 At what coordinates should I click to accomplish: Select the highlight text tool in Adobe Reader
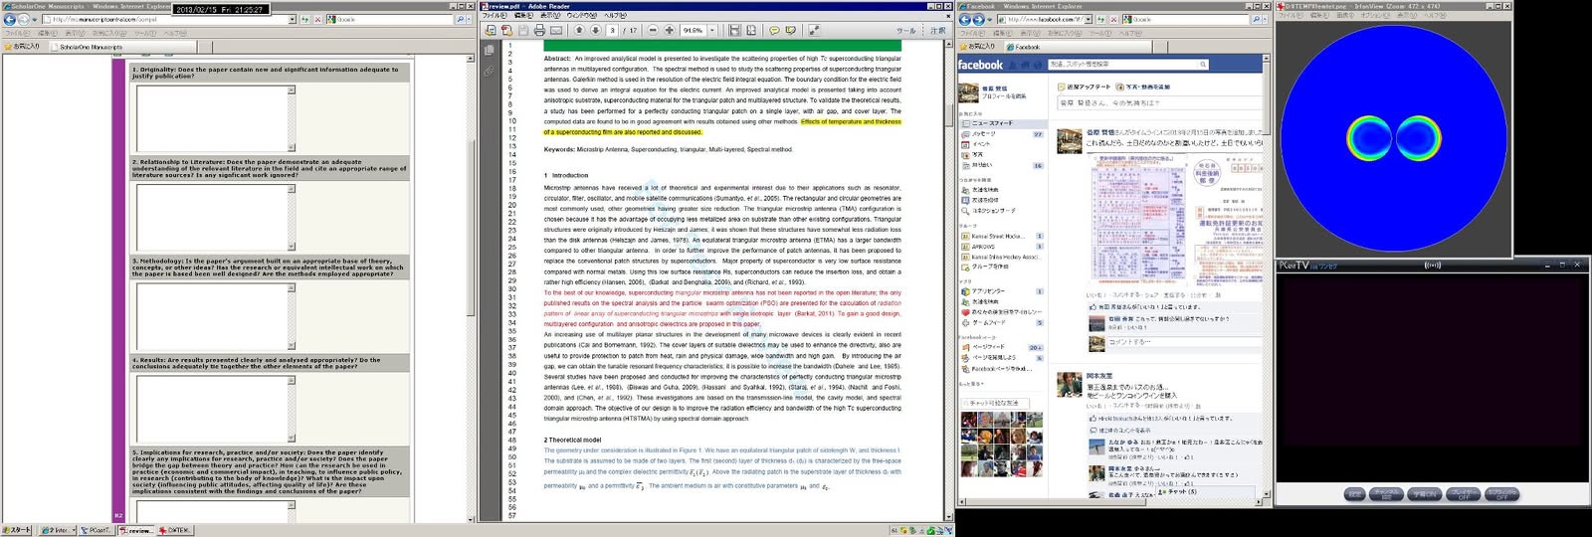coord(790,31)
